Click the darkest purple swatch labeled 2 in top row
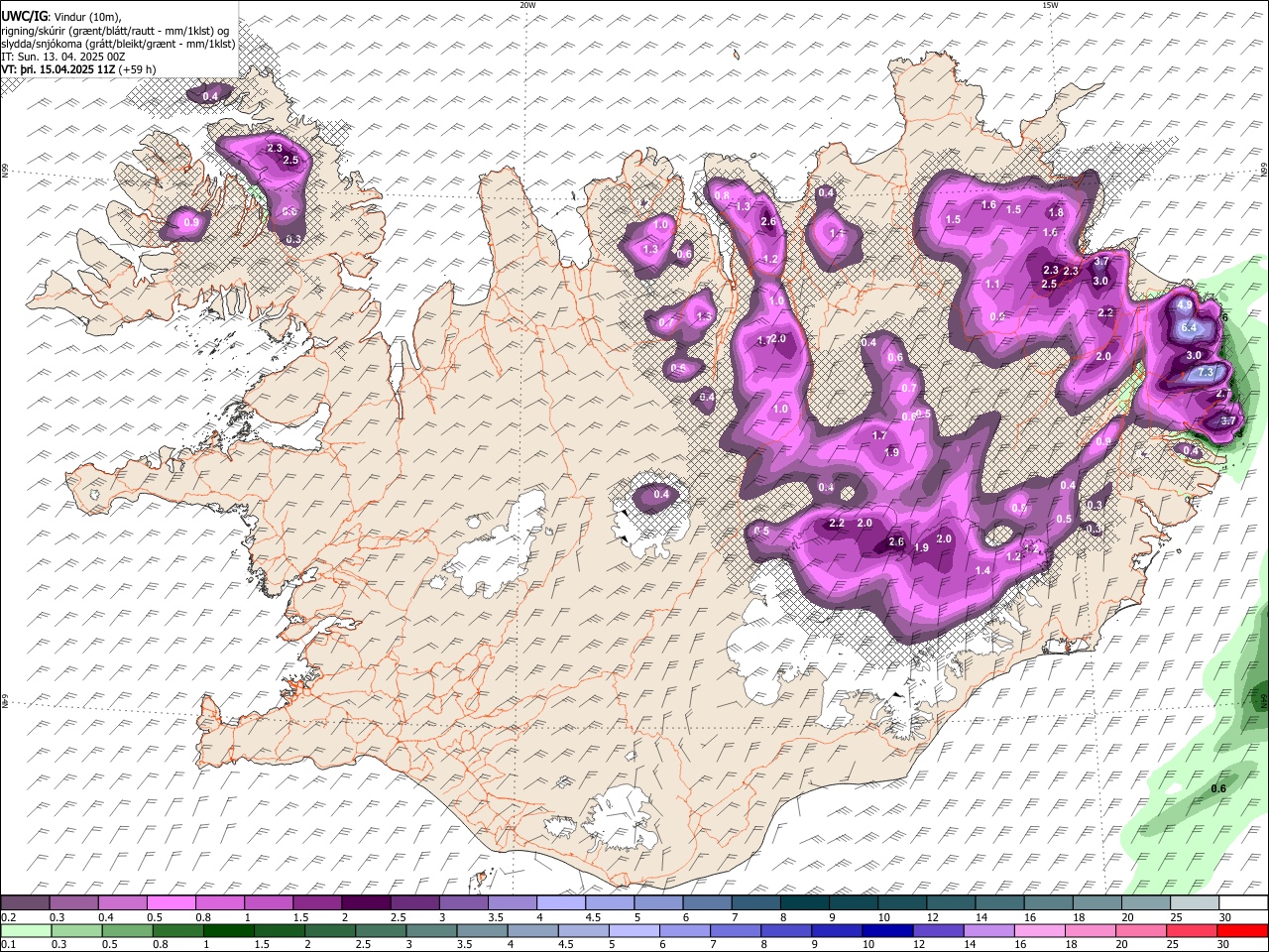The height and width of the screenshot is (952, 1269). [x=365, y=902]
